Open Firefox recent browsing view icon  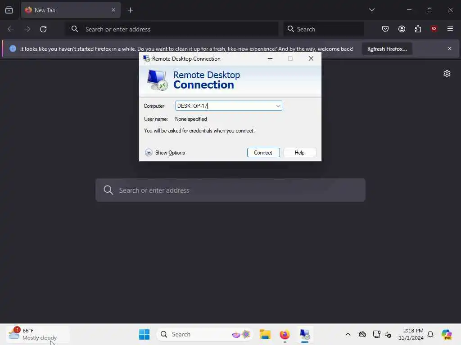coord(9,10)
